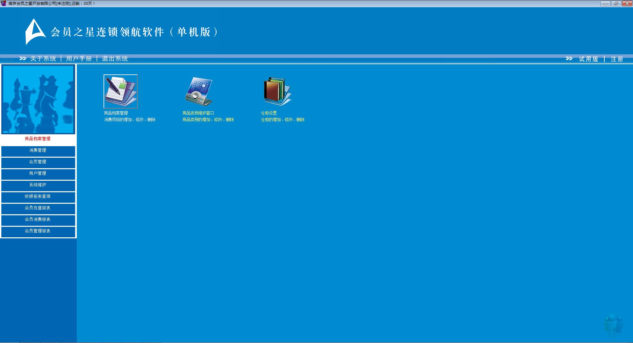
Task: Click the 试用版 link
Action: pyautogui.click(x=588, y=59)
